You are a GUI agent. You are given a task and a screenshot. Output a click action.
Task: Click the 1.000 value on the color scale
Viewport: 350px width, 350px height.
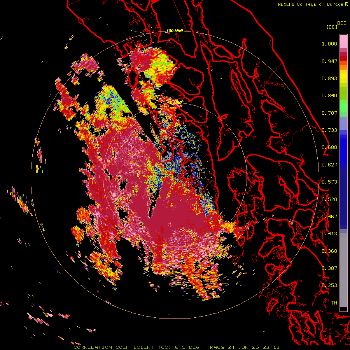(329, 44)
